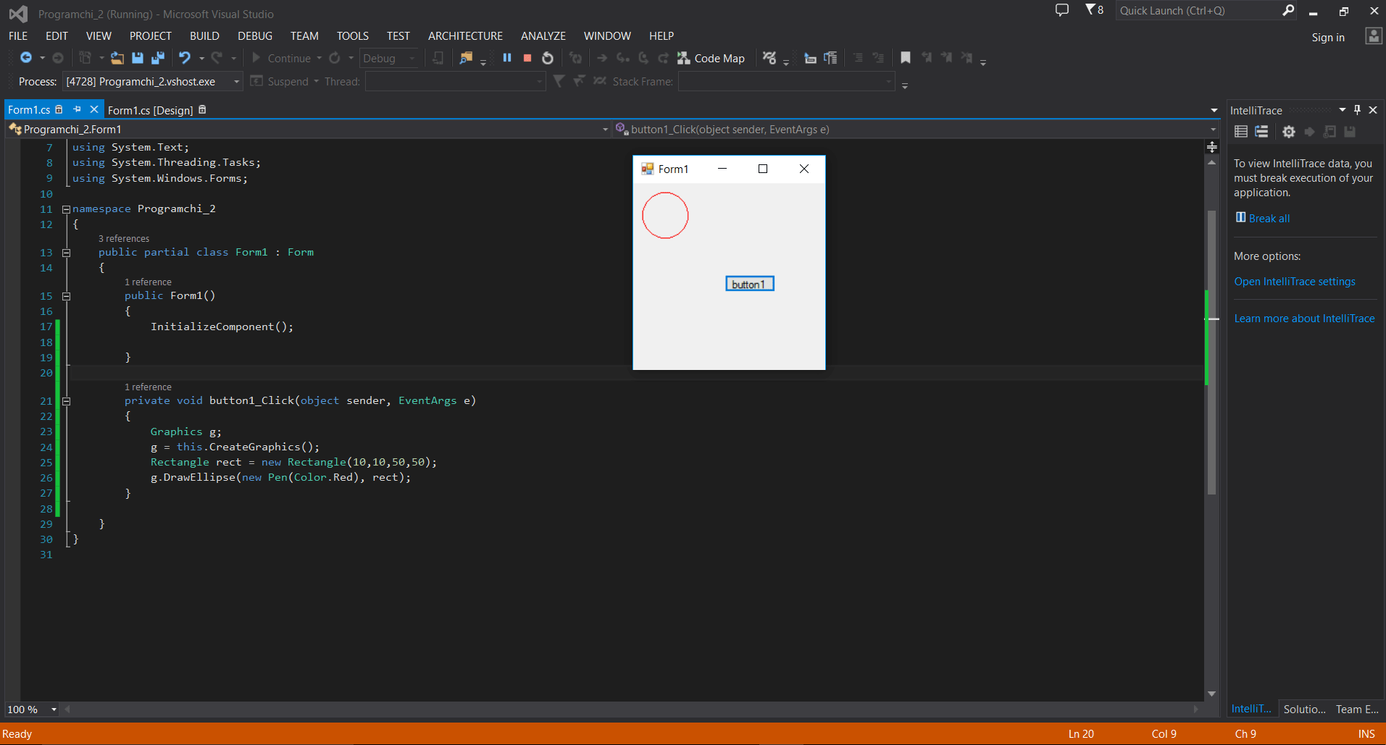Image resolution: width=1386 pixels, height=745 pixels.
Task: Collapse the Form1 class outline block
Action: coord(66,253)
